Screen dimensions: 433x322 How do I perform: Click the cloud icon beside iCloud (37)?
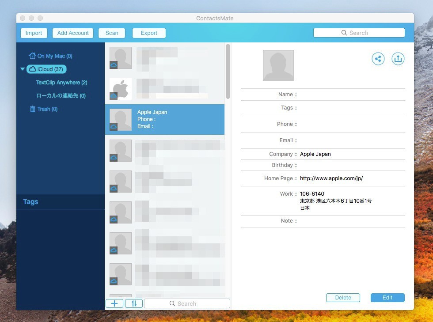(33, 69)
